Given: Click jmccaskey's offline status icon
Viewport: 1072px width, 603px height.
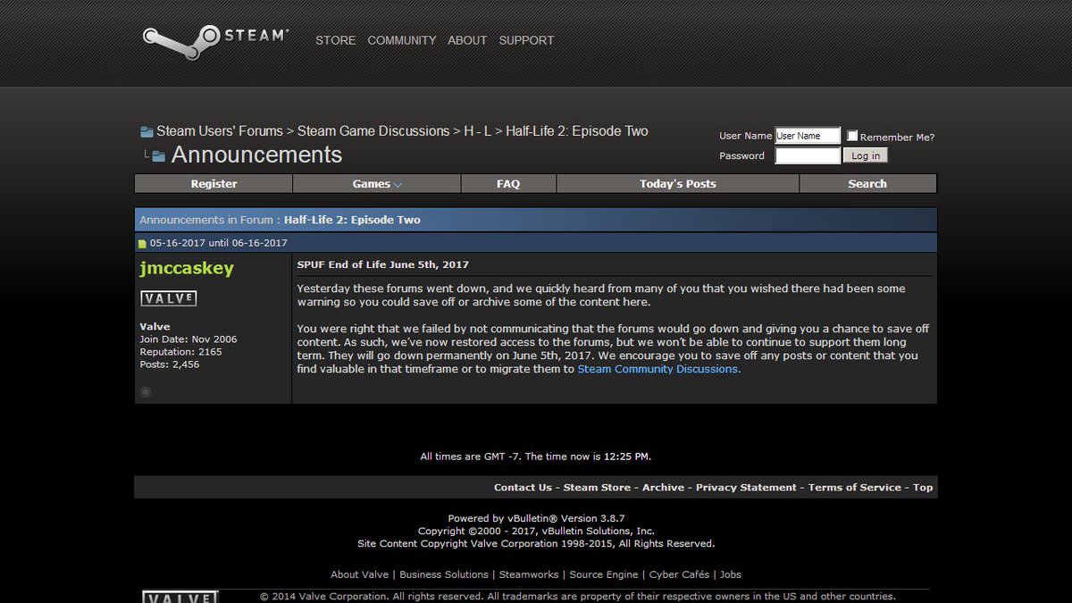Looking at the screenshot, I should [146, 391].
